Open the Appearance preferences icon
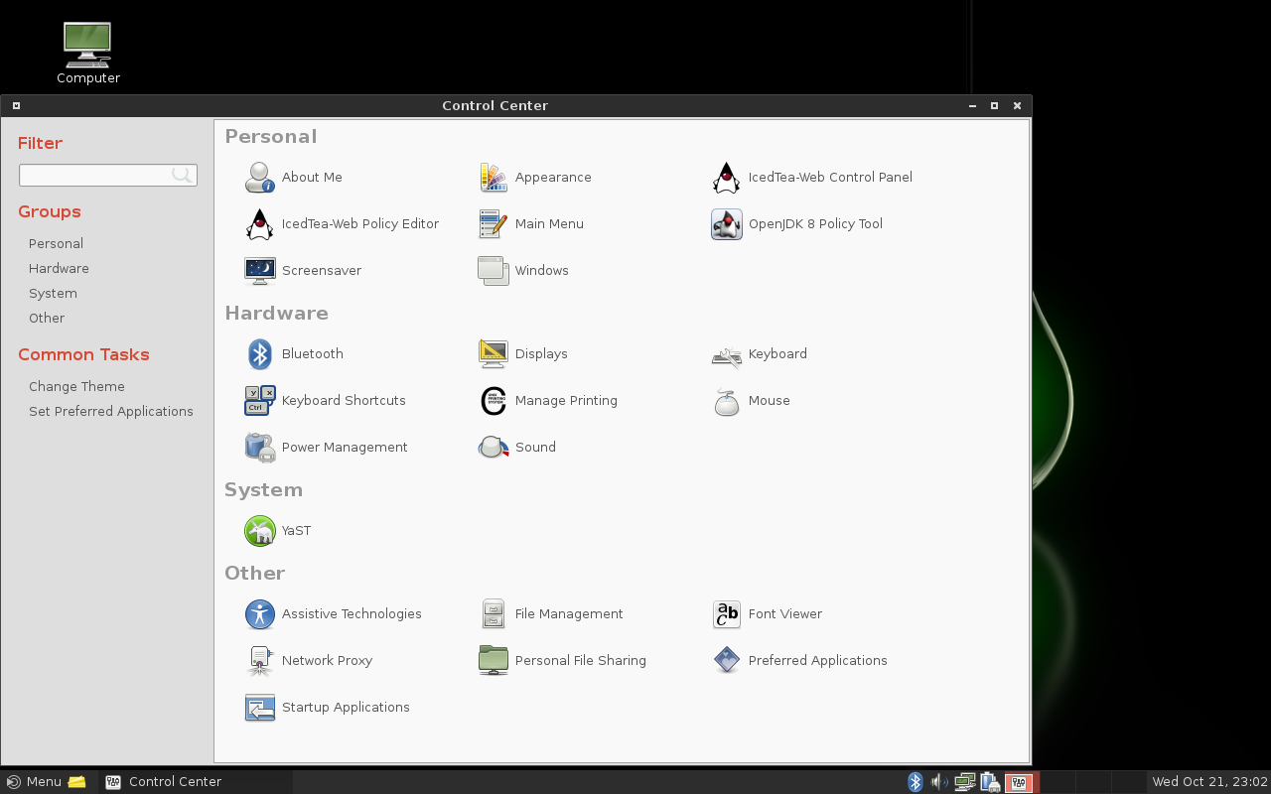Viewport: 1271px width, 794px height. tap(494, 178)
